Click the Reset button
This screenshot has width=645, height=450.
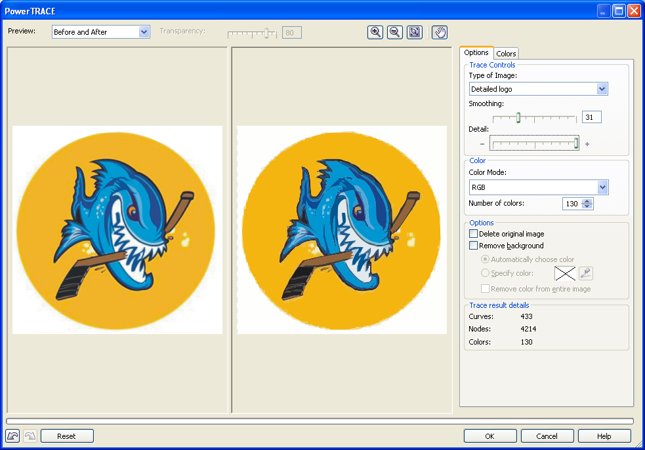(x=67, y=436)
